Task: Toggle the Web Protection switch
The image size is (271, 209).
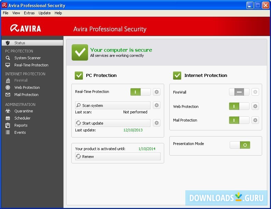Action: pos(239,106)
